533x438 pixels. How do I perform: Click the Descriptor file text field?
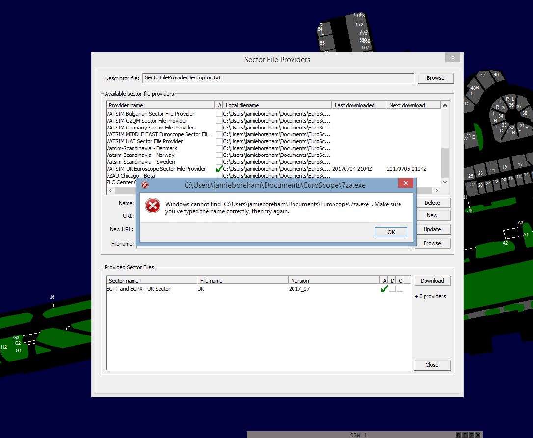coord(278,78)
